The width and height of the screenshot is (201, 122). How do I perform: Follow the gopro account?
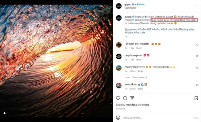(141, 4)
